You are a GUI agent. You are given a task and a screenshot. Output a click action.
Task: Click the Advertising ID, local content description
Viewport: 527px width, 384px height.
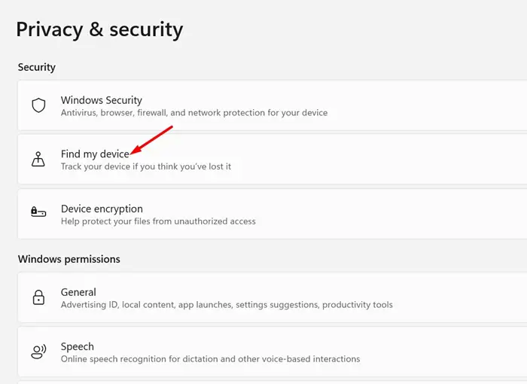click(227, 305)
